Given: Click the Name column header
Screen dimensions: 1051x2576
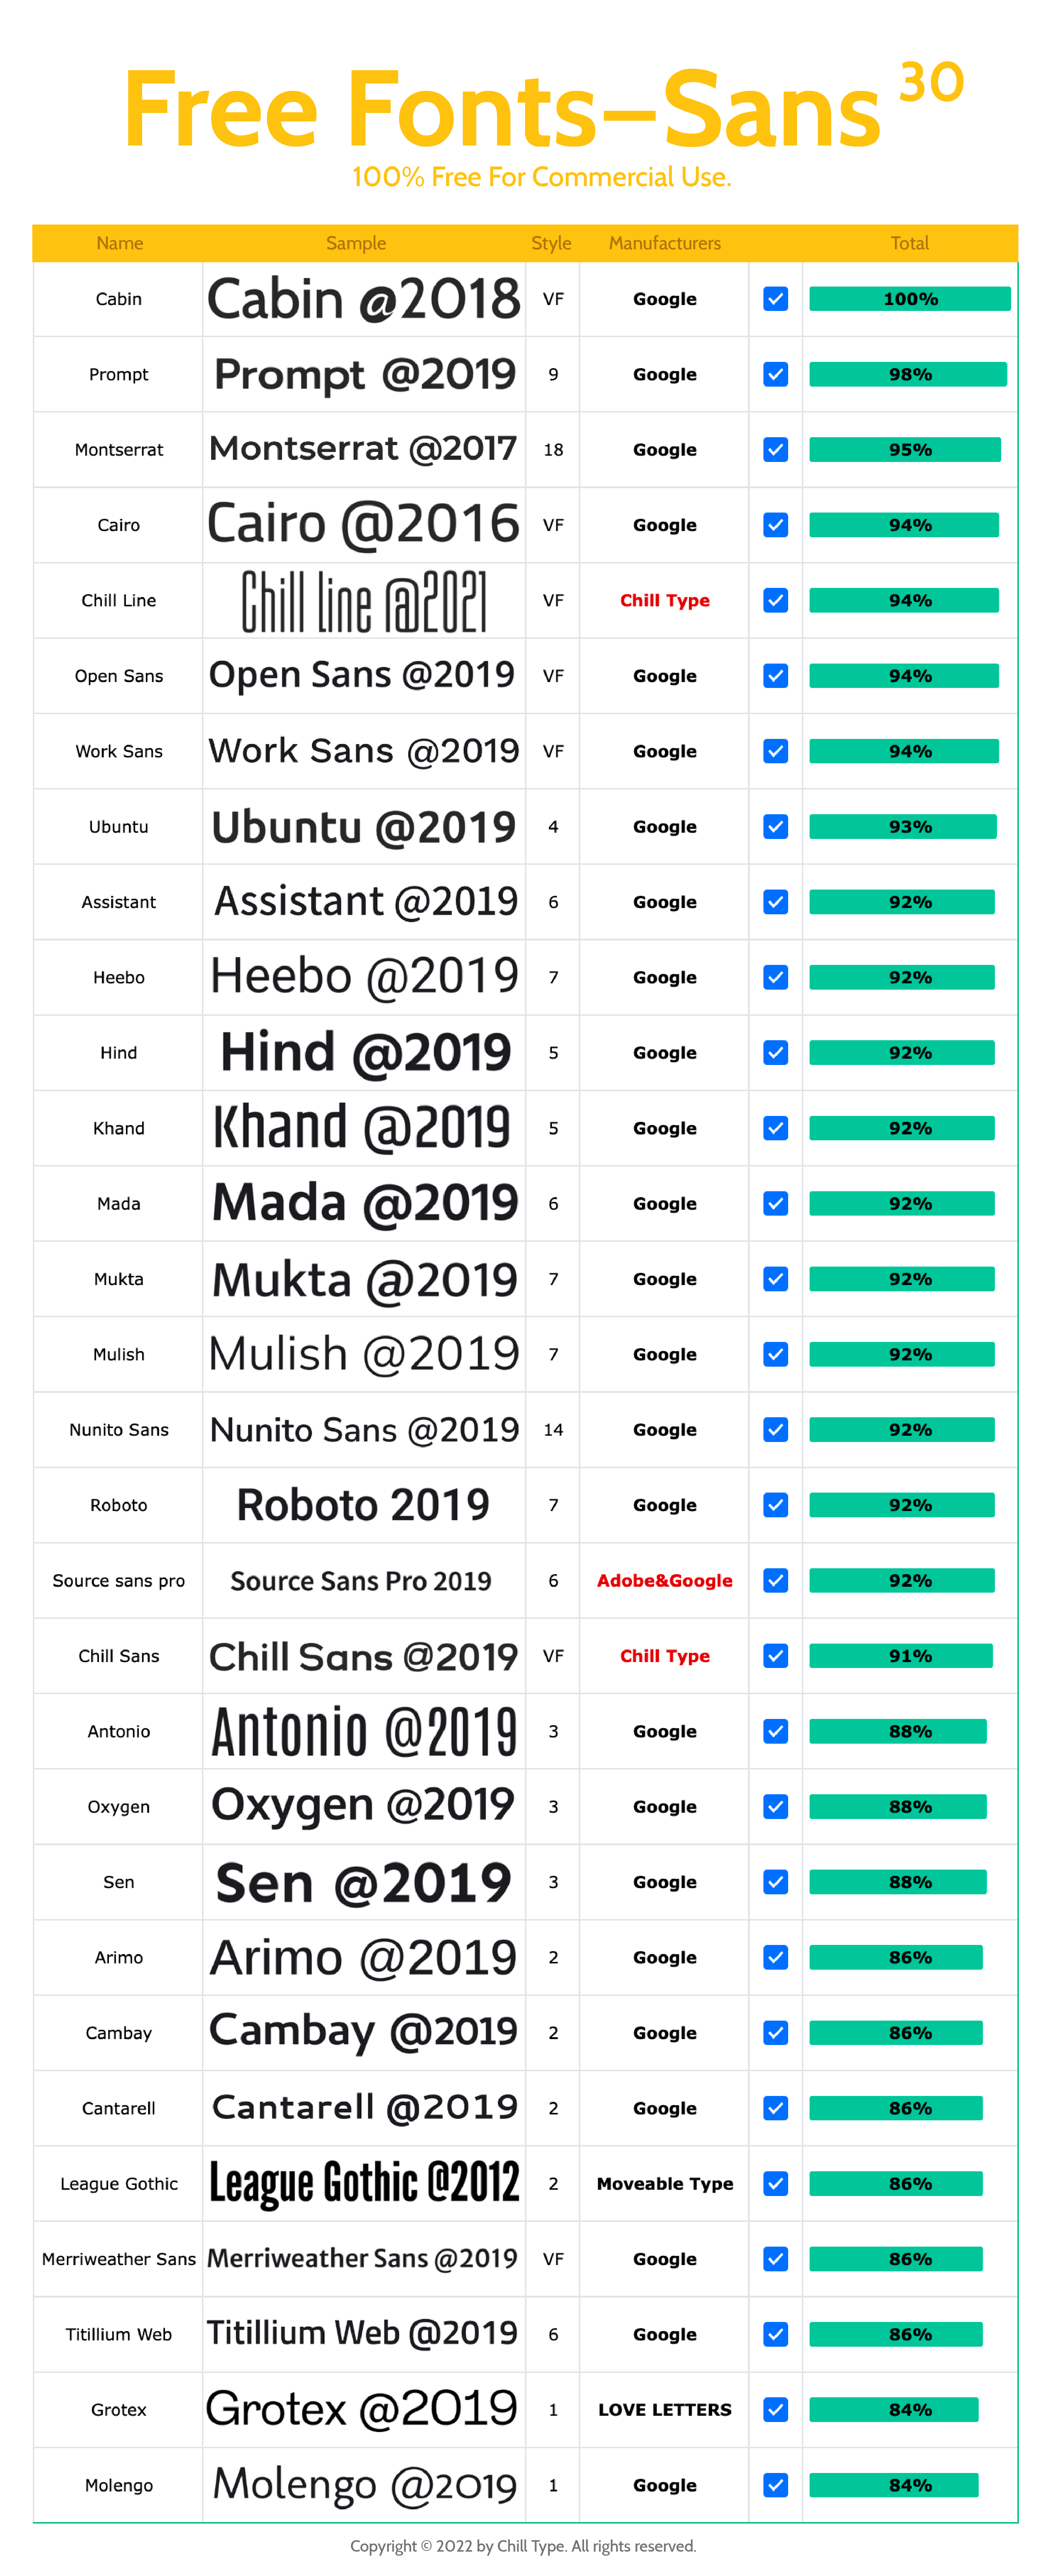Looking at the screenshot, I should tap(119, 243).
